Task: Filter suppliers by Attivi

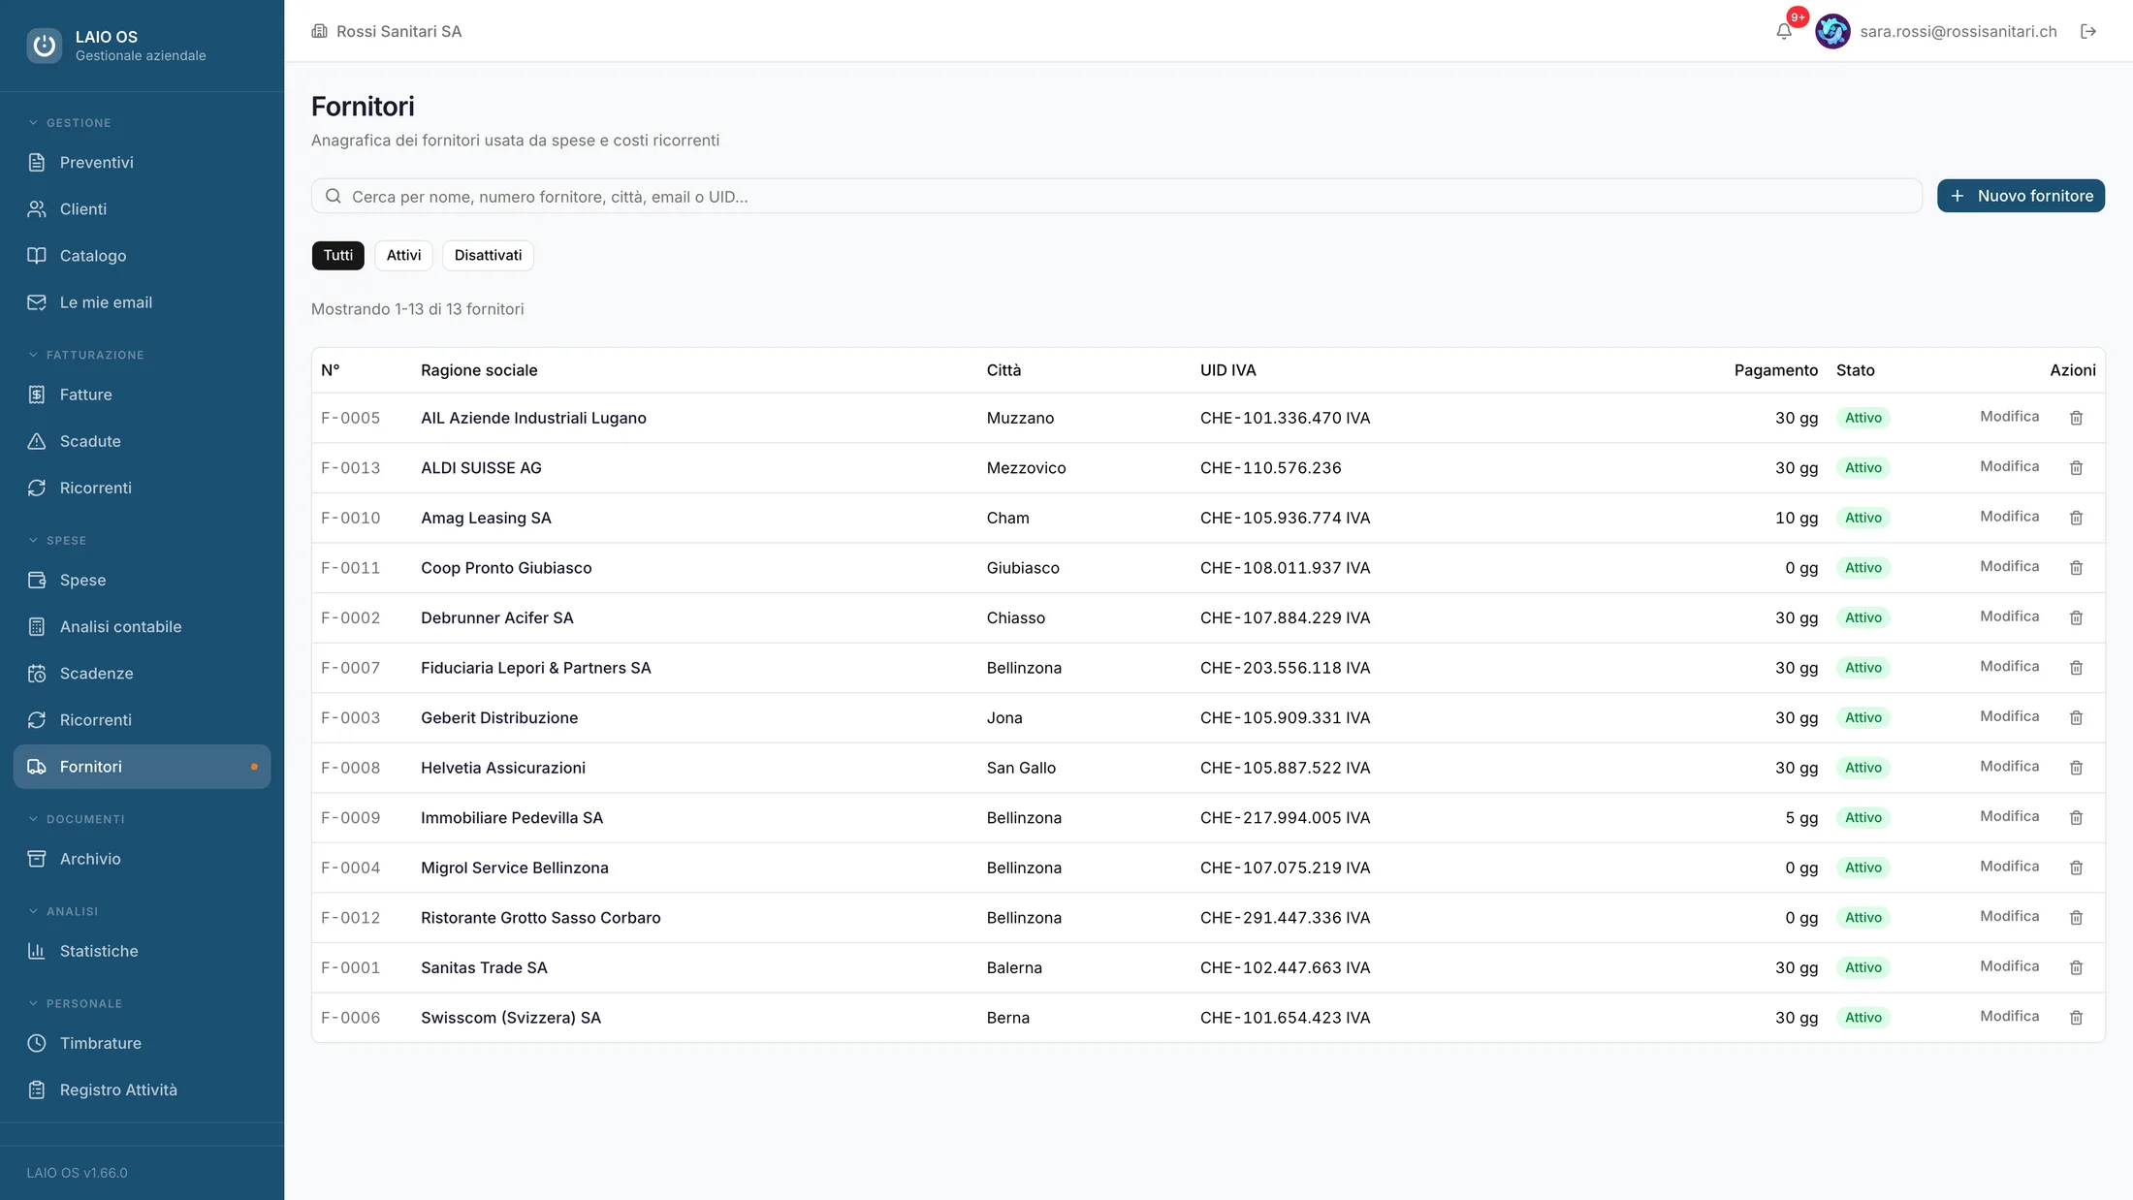Action: tap(403, 255)
